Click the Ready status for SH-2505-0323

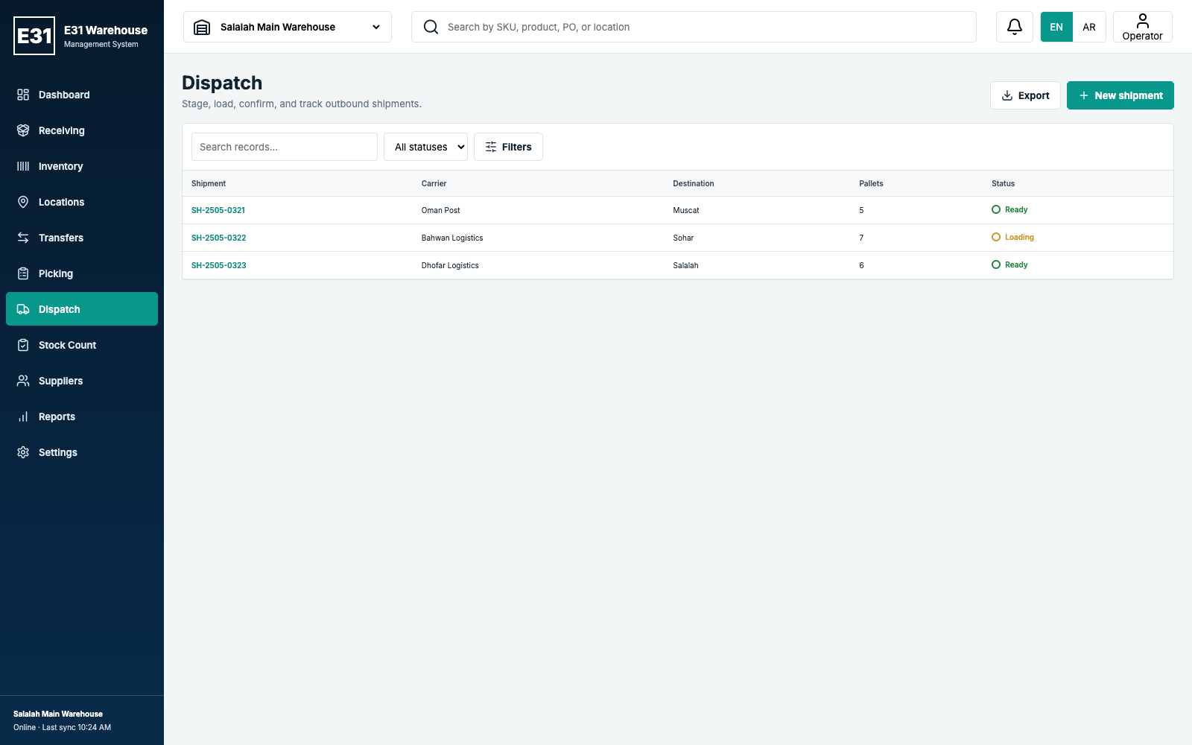pos(1009,264)
